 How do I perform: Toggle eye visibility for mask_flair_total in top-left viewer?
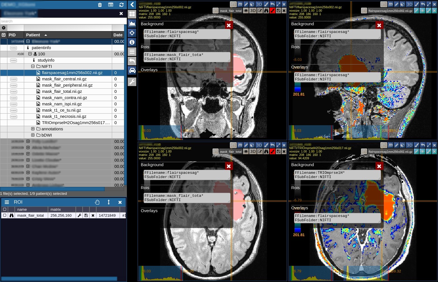click(x=246, y=11)
